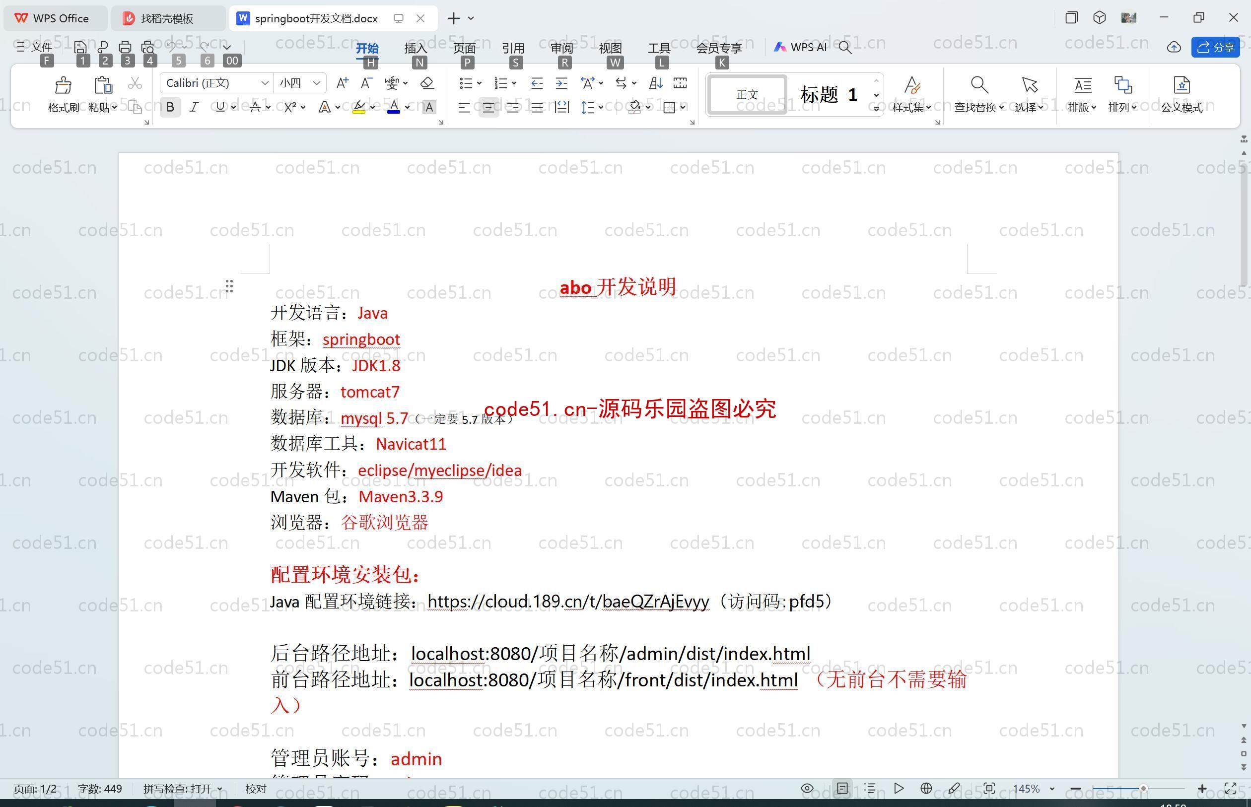Image resolution: width=1251 pixels, height=807 pixels.
Task: Expand the bullet list dropdown arrow
Action: [479, 83]
